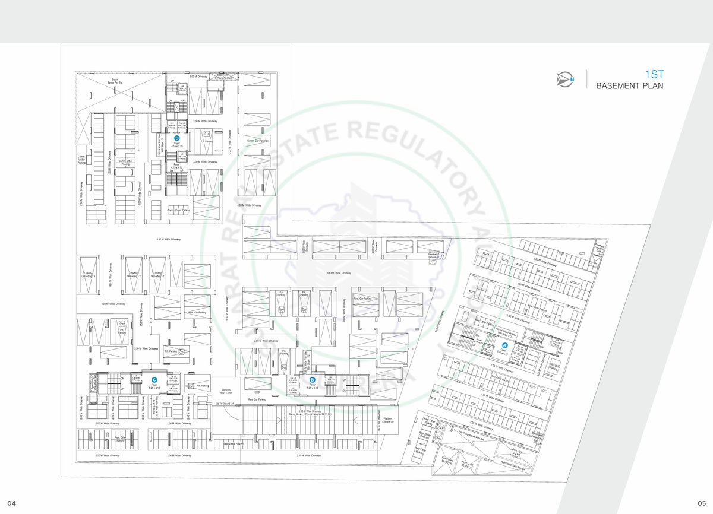Select the blue tower D marker

coord(176,138)
